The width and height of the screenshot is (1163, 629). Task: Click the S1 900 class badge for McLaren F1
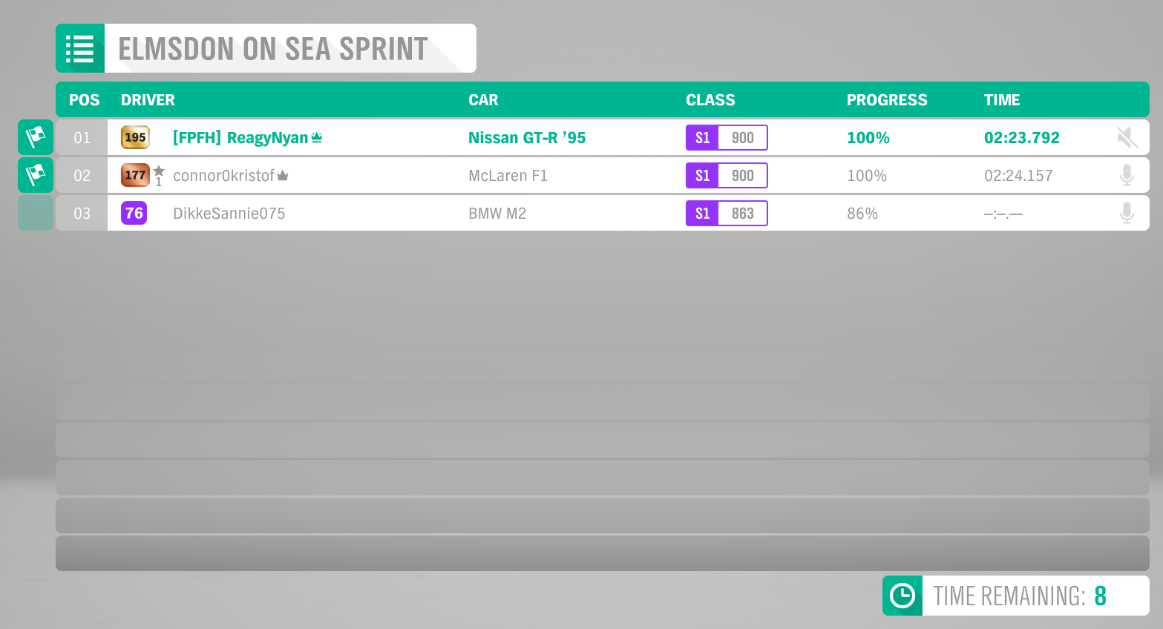click(x=727, y=176)
